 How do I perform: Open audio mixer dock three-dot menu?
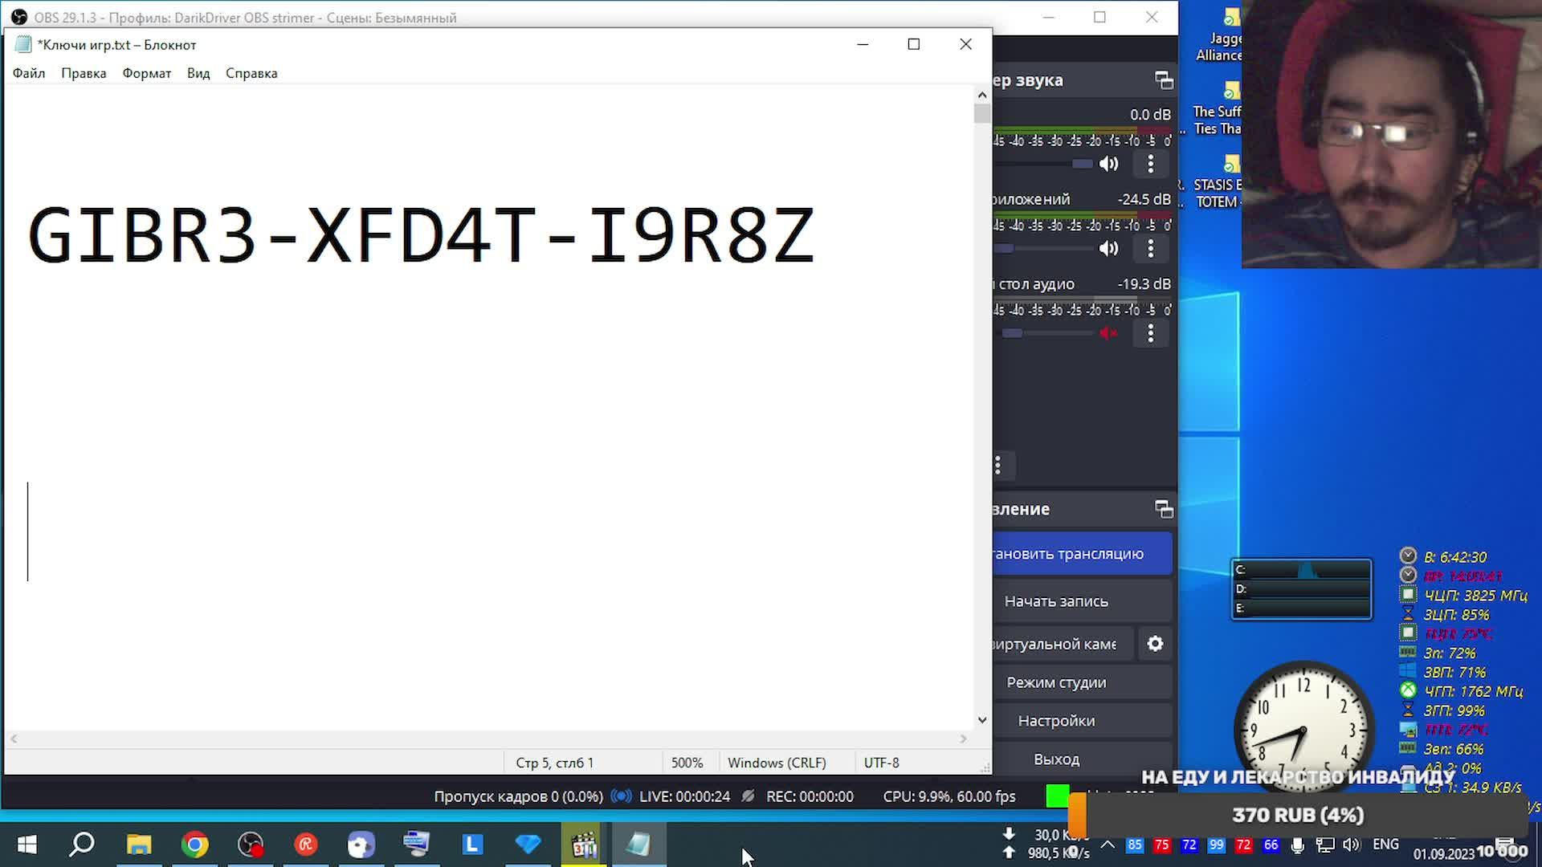998,465
